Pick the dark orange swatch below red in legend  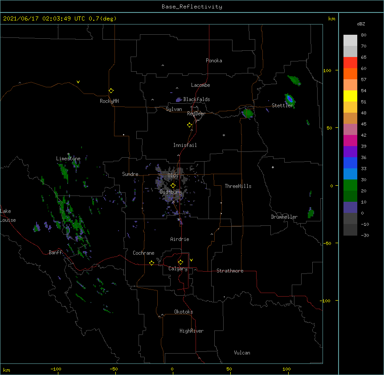coord(350,73)
